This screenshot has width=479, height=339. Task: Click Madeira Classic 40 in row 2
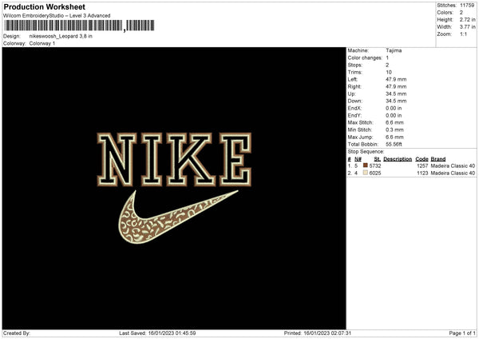point(453,173)
